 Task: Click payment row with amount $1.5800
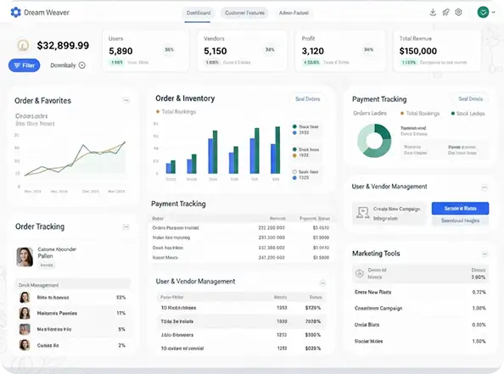coord(241,257)
